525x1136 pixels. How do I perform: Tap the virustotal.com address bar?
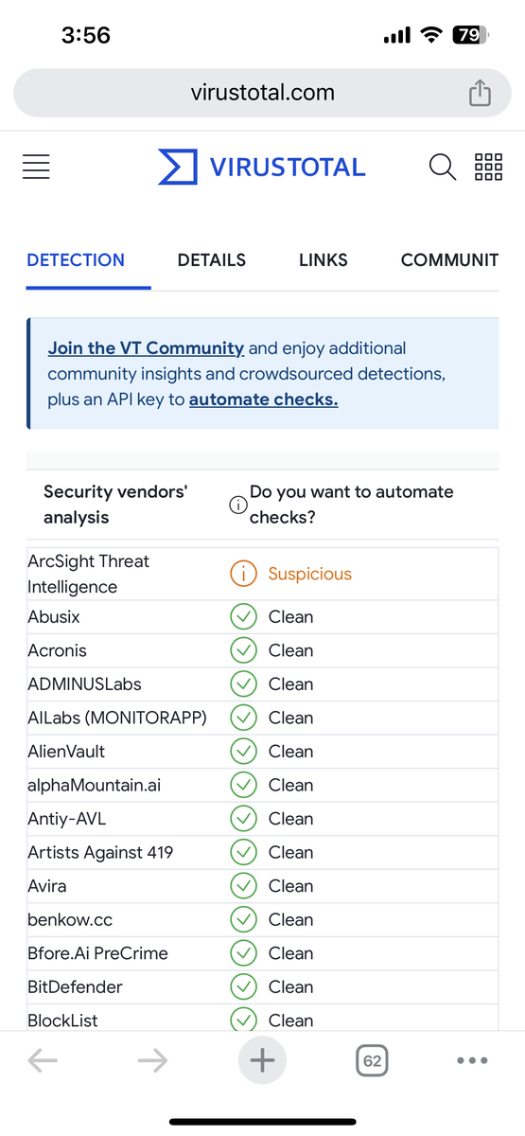coord(262,93)
